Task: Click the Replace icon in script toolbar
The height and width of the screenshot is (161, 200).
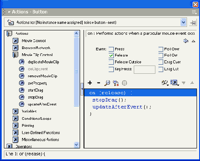Action: pos(116,83)
